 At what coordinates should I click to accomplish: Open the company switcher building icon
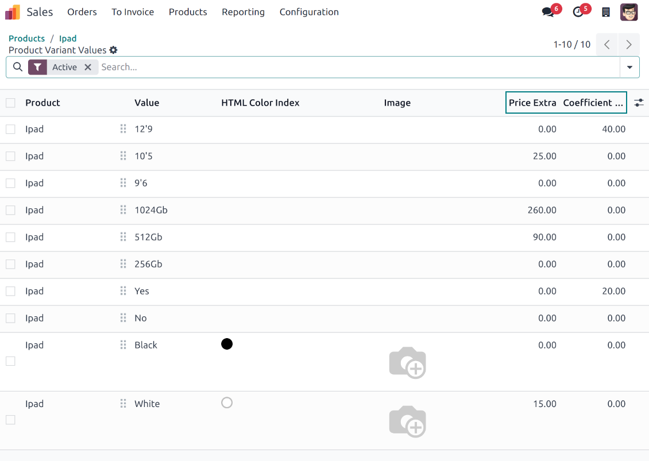click(606, 12)
